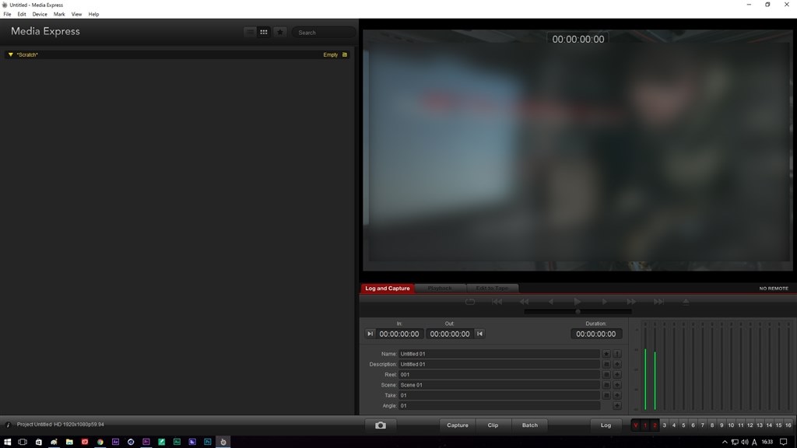Switch to the Playback tab
797x448 pixels.
[x=440, y=289]
